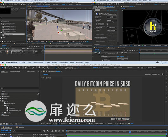Open the Layer menu

click(48, 63)
